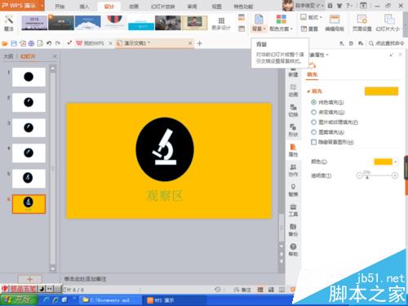Open the Insert ribbon tab
Image resolution: width=408 pixels, height=306 pixels.
84,7
